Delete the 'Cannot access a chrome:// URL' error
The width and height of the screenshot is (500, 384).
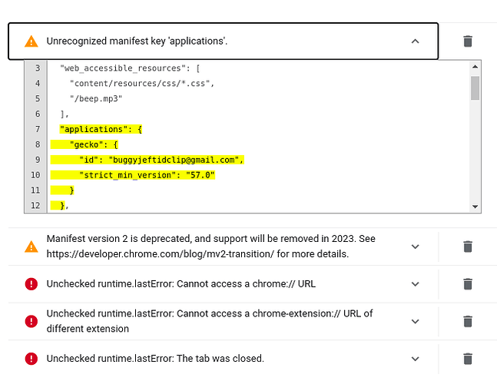(468, 284)
